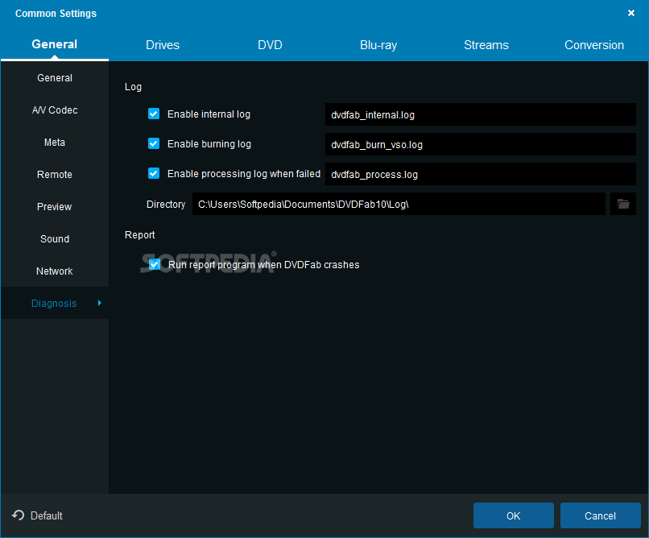Viewport: 649px width, 538px height.
Task: Click the Default reset arrow icon
Action: pyautogui.click(x=19, y=515)
